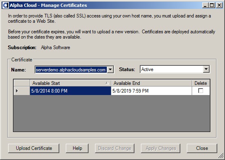Close the window using the title bar X
Screen dimensions: 225x160
(219, 5)
